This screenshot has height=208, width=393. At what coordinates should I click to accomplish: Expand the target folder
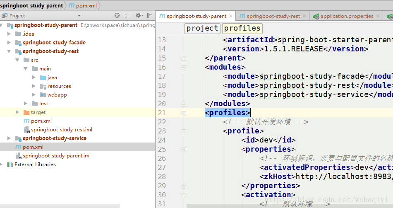pyautogui.click(x=17, y=112)
